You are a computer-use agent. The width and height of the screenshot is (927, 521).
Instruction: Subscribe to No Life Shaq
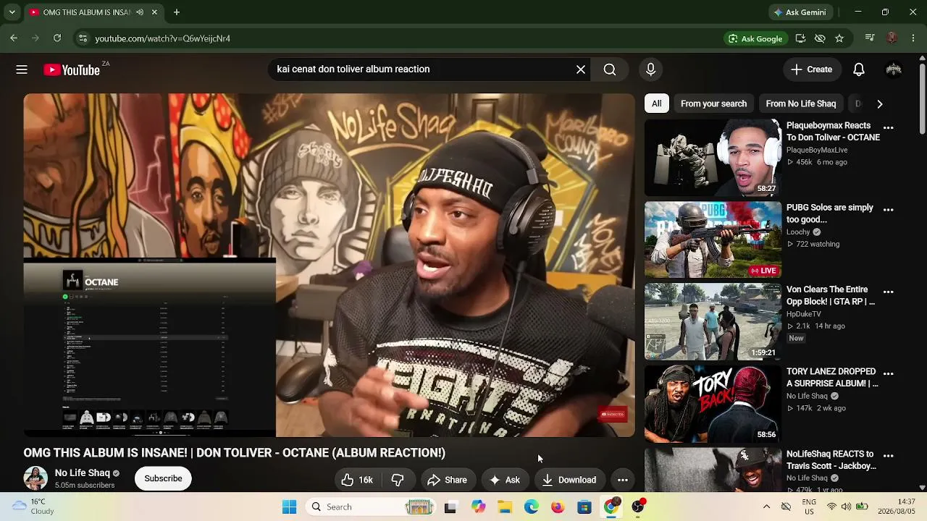point(163,478)
